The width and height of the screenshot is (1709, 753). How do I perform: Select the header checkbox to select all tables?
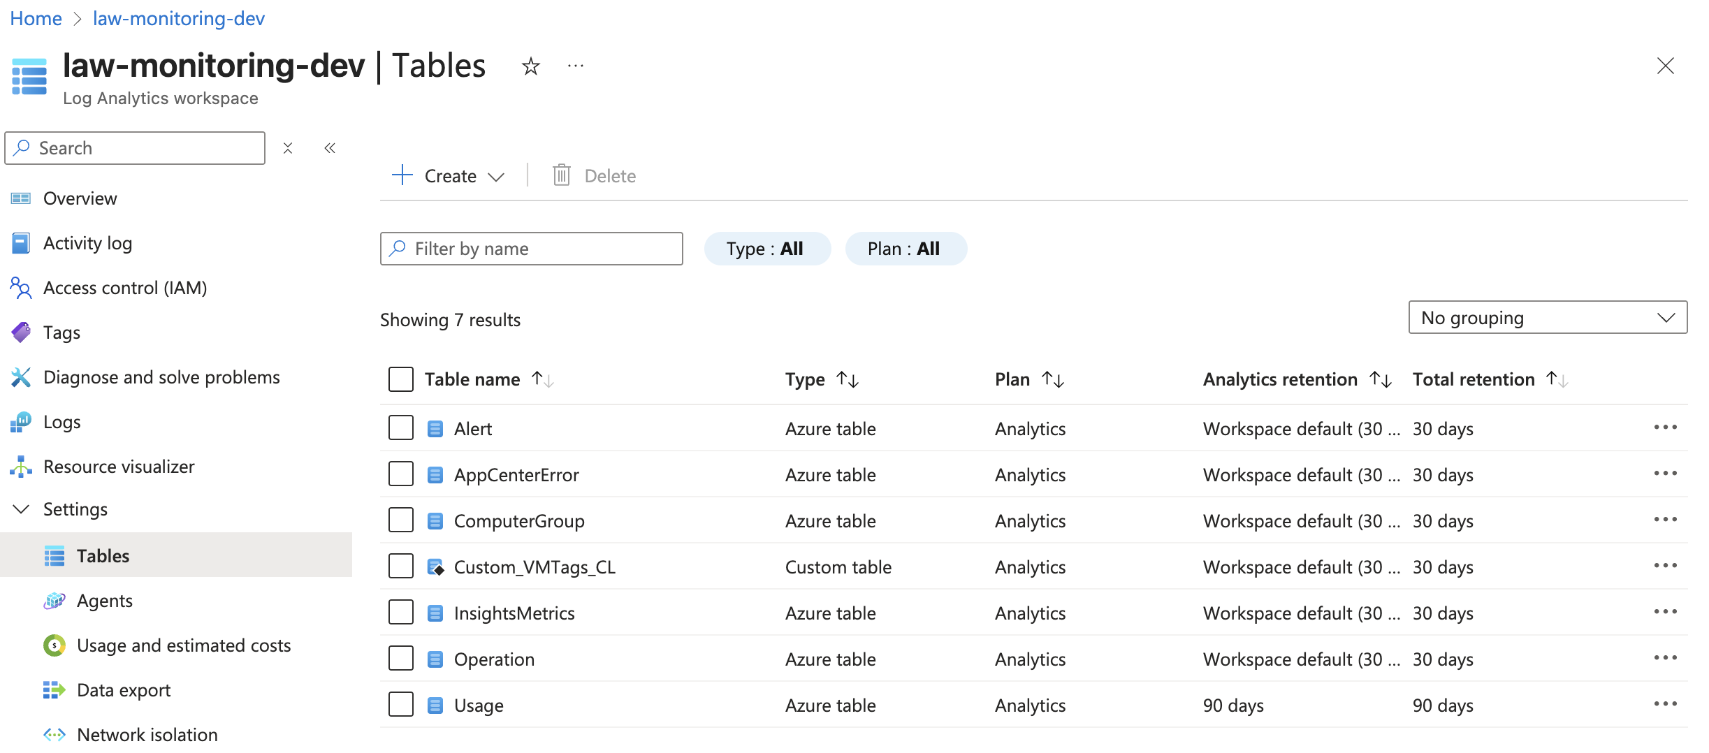pyautogui.click(x=400, y=379)
